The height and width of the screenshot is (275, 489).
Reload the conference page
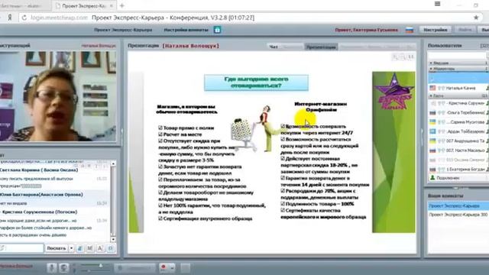[24, 18]
